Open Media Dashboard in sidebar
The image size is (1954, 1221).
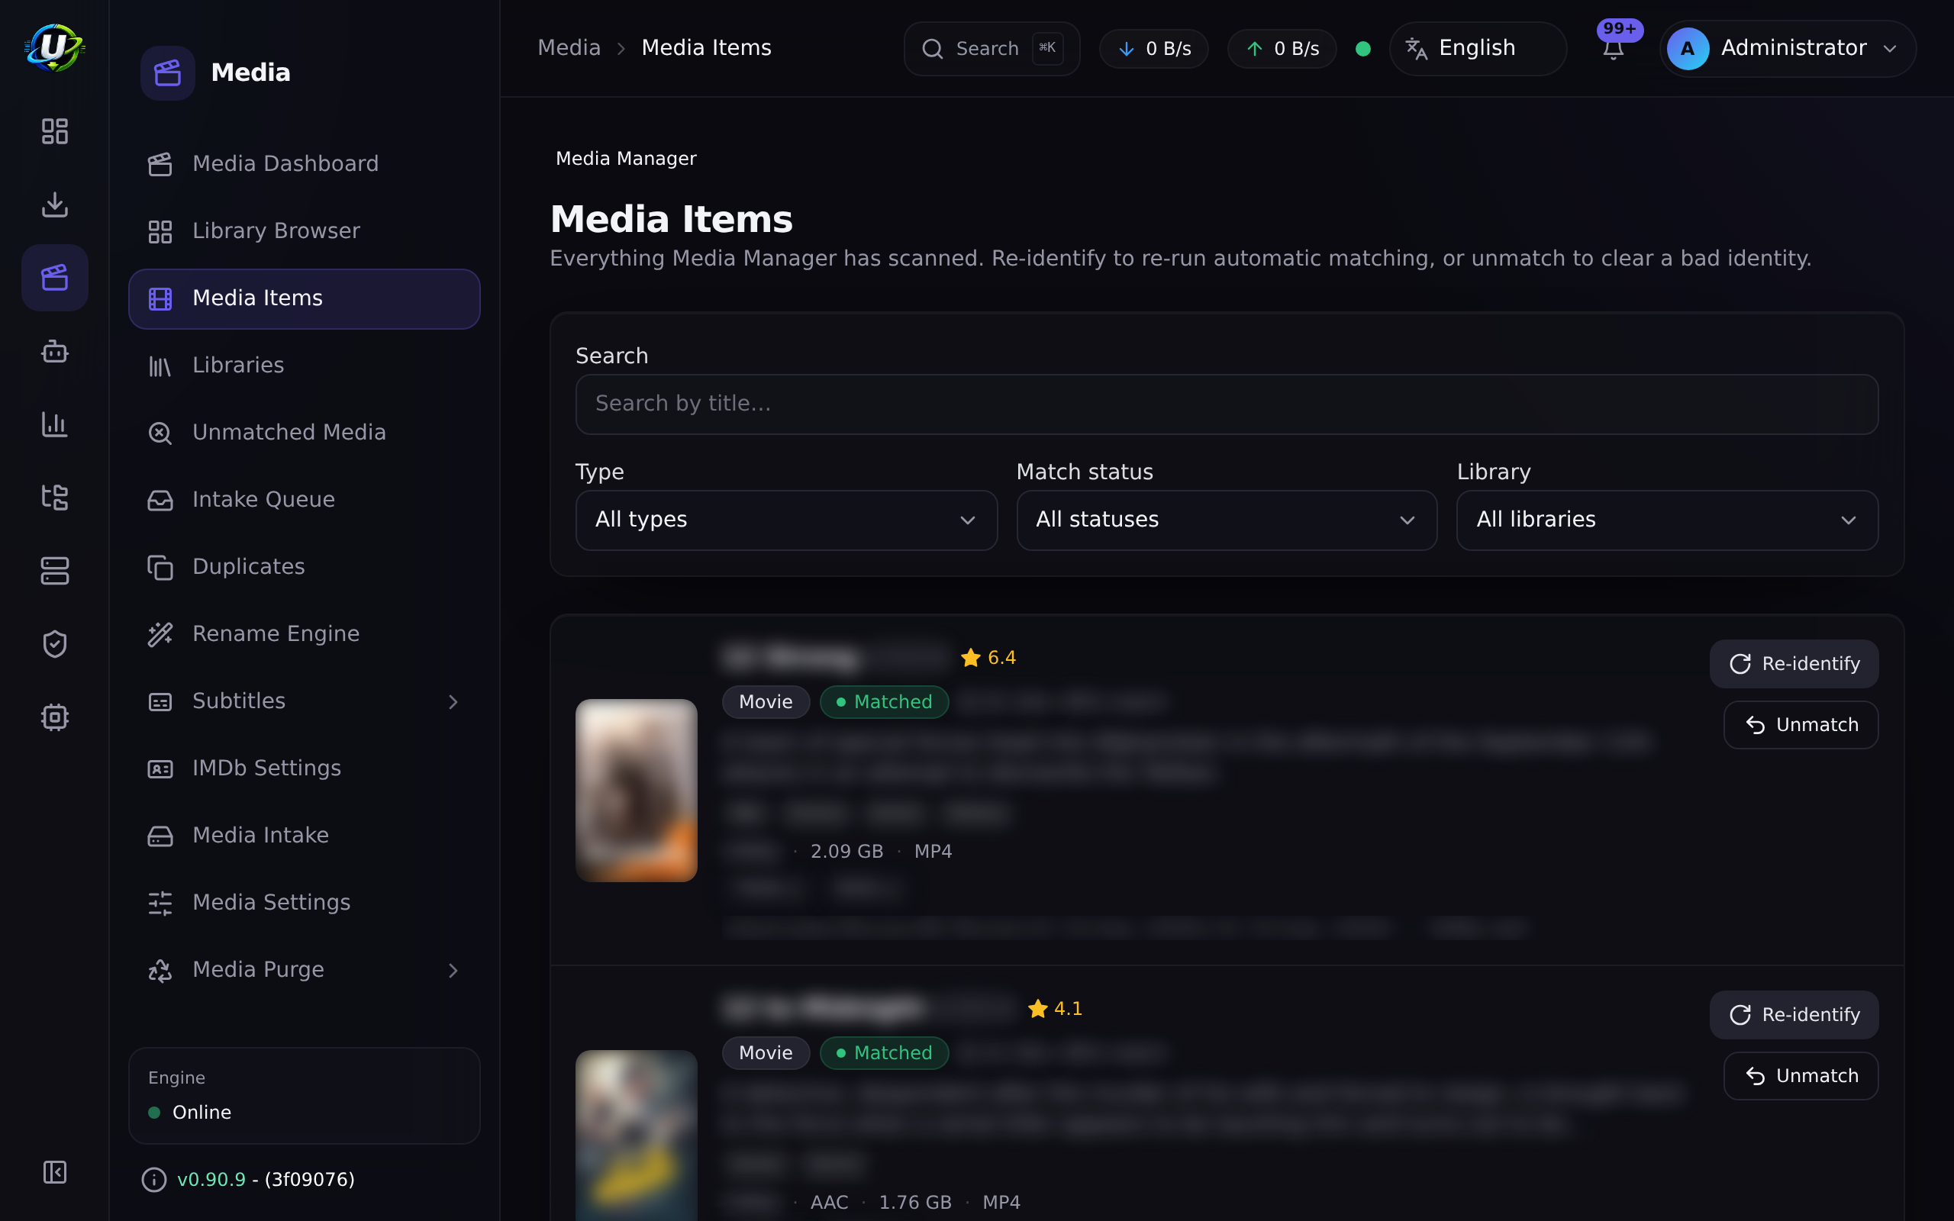tap(305, 164)
